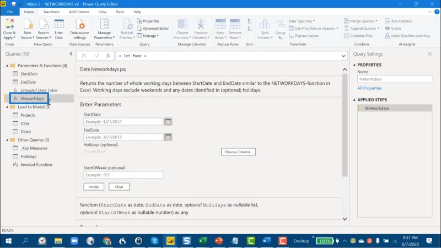Click the Close & Apply icon

(10, 24)
